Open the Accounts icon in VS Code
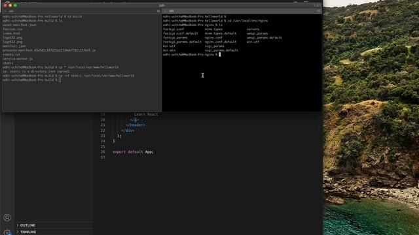The width and height of the screenshot is (419, 235). [7, 217]
